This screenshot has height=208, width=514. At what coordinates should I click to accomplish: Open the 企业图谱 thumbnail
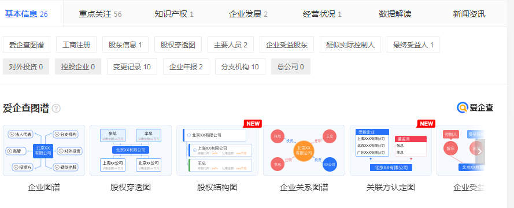[x=44, y=150]
